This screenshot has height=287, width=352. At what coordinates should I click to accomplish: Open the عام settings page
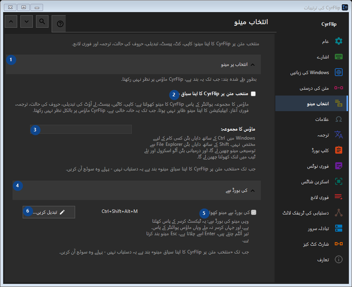[311, 41]
